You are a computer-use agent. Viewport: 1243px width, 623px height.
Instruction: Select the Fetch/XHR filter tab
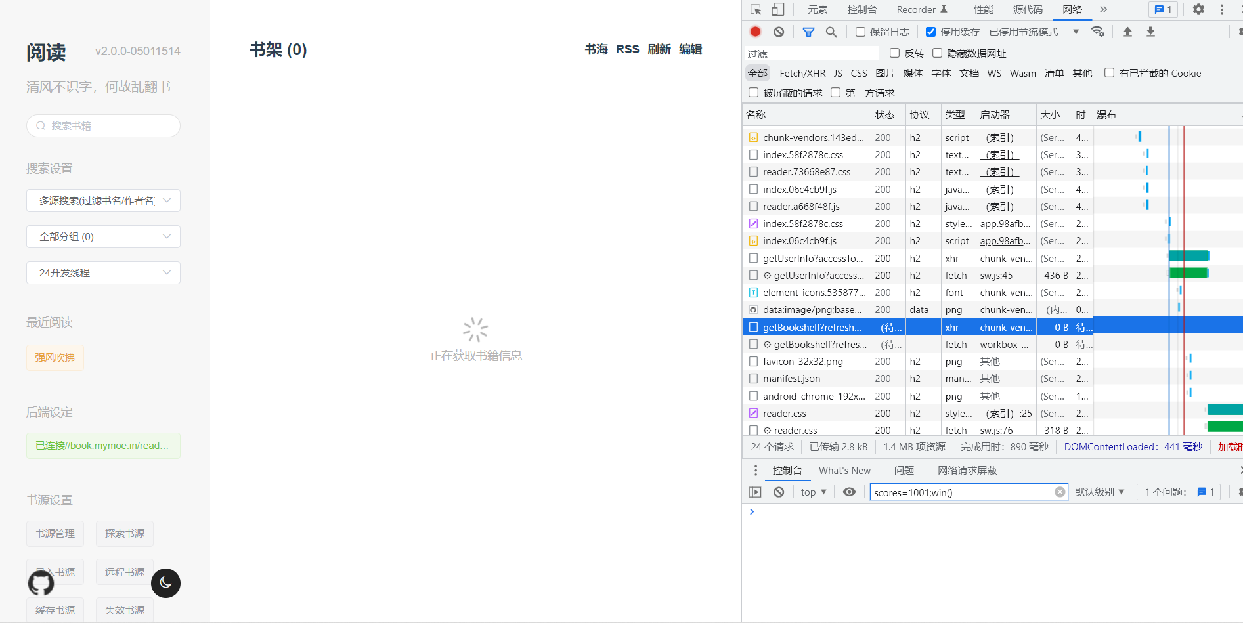(x=802, y=73)
